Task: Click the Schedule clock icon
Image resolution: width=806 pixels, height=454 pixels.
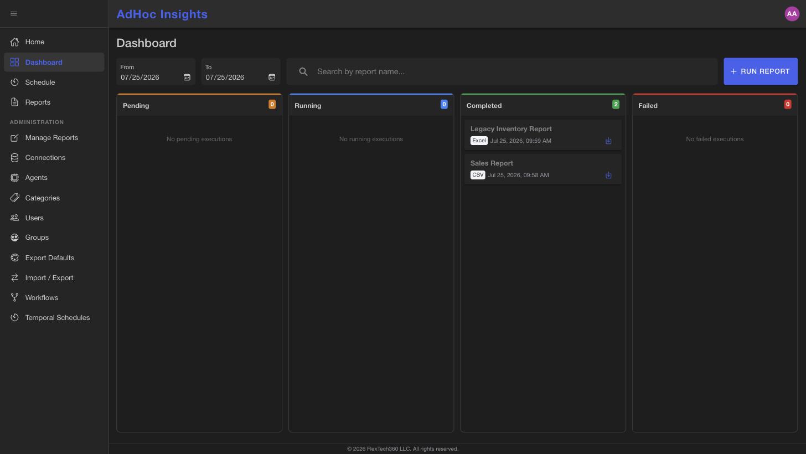Action: (14, 82)
